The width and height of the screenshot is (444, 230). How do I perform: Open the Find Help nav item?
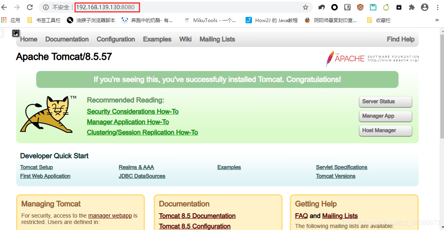coord(401,39)
